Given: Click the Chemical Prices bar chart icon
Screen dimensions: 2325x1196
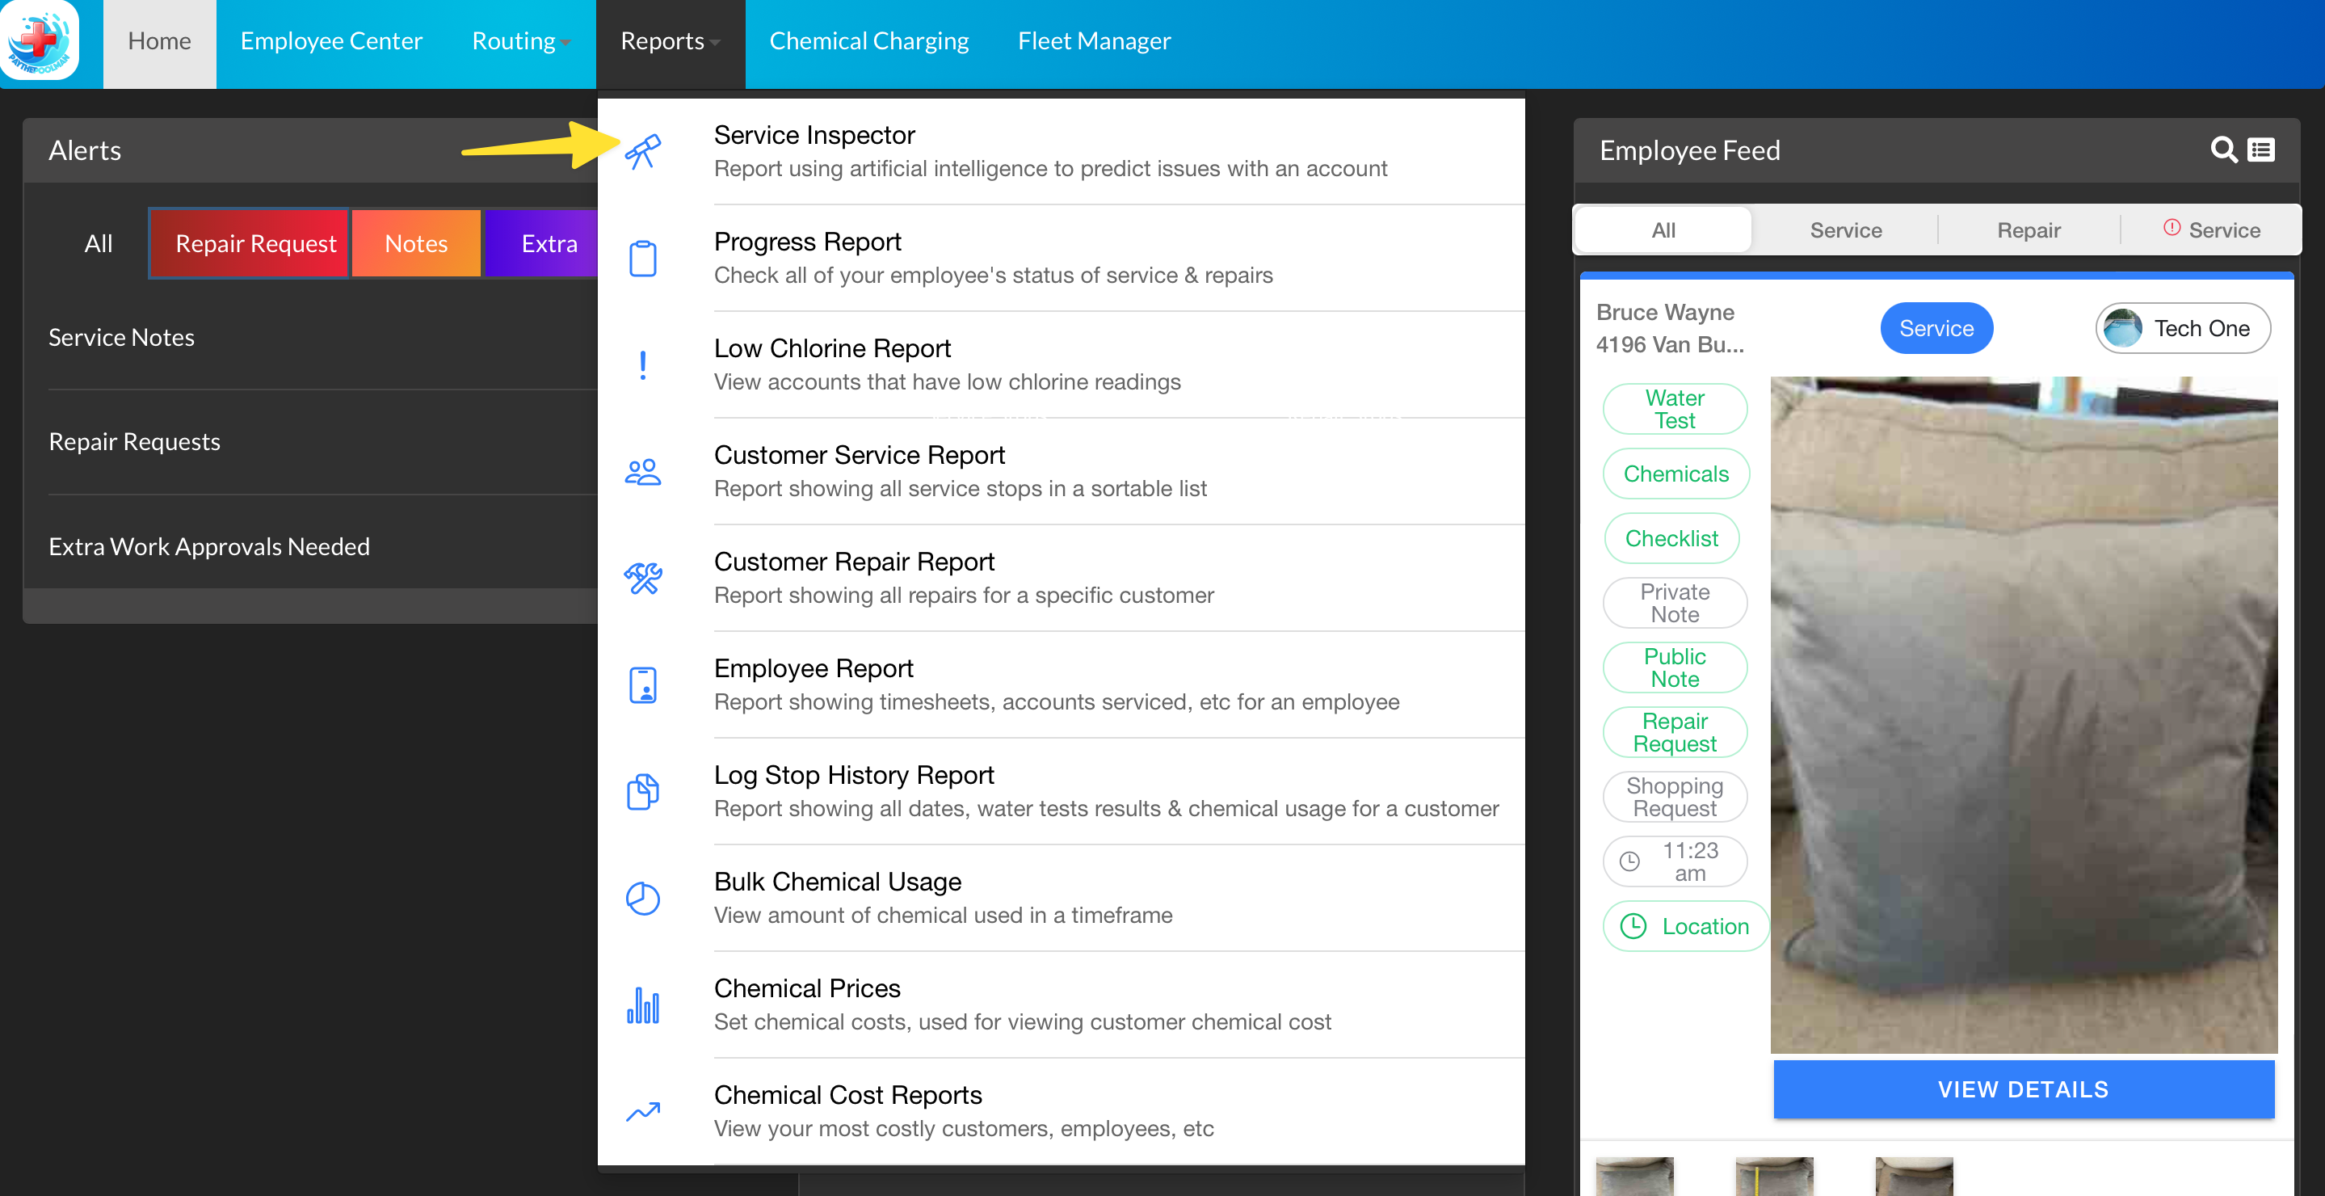Looking at the screenshot, I should [x=642, y=1004].
